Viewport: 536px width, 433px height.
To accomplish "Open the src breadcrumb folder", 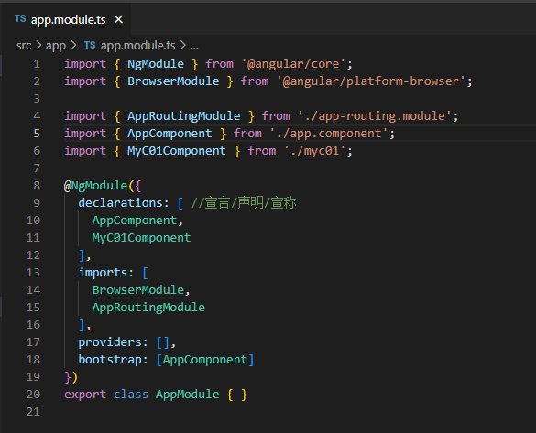I will click(24, 46).
